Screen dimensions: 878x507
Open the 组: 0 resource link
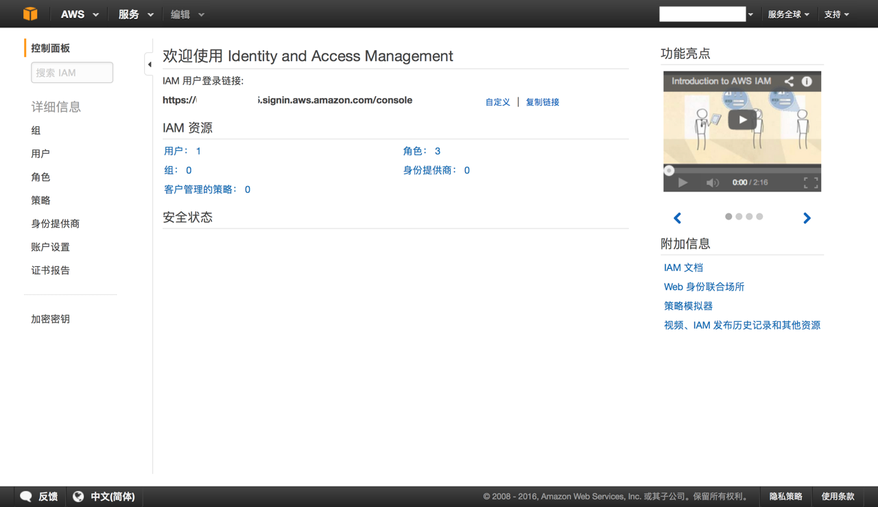coord(178,170)
